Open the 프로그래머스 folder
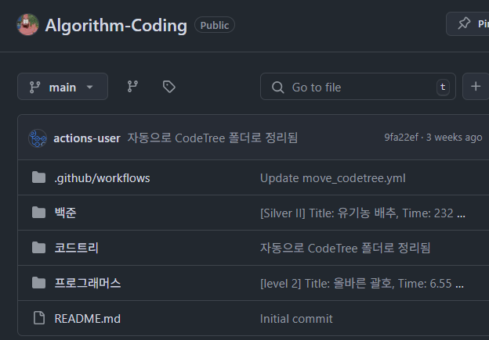The width and height of the screenshot is (489, 340). pos(88,283)
